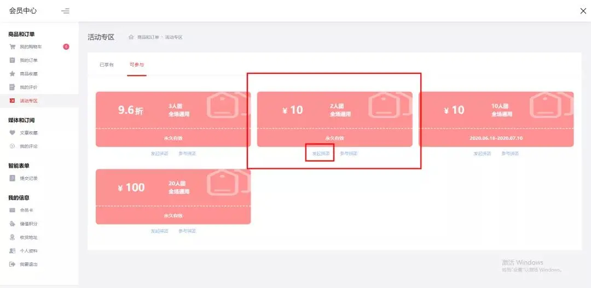Click 参与拼团 under the 9.6折 coupon

click(x=187, y=154)
